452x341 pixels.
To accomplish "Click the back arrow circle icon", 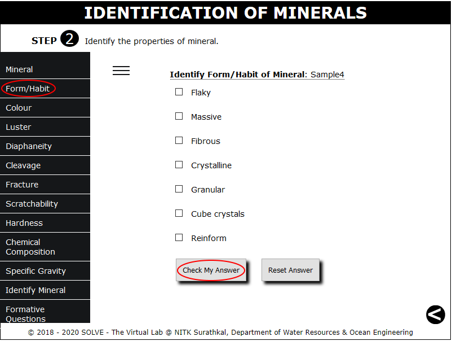I will pos(435,314).
